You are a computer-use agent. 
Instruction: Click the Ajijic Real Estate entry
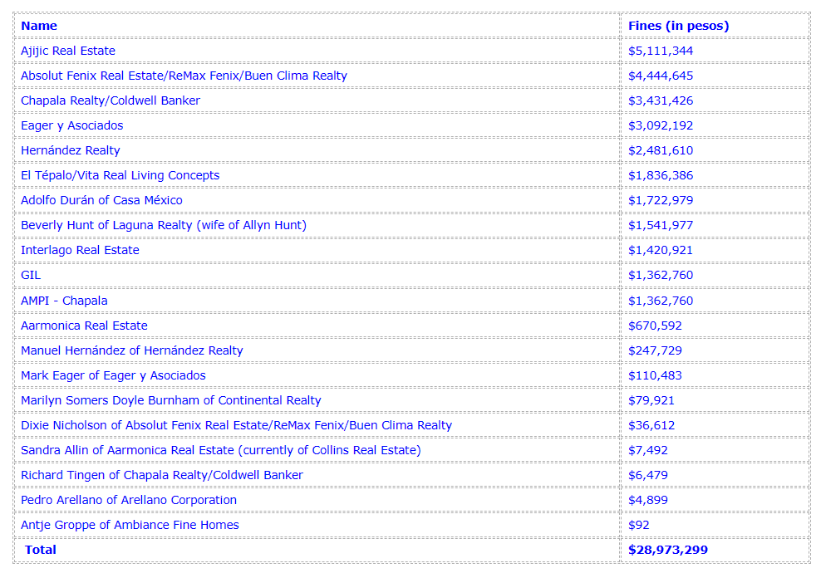point(68,51)
